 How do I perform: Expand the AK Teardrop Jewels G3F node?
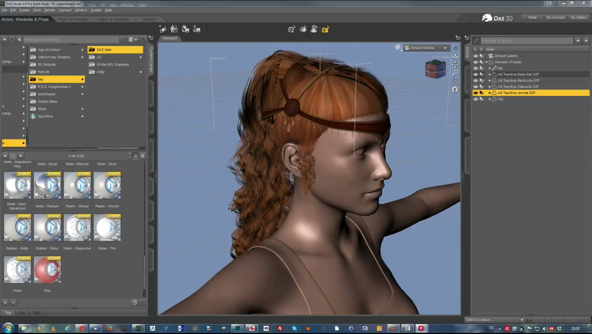coord(490,92)
